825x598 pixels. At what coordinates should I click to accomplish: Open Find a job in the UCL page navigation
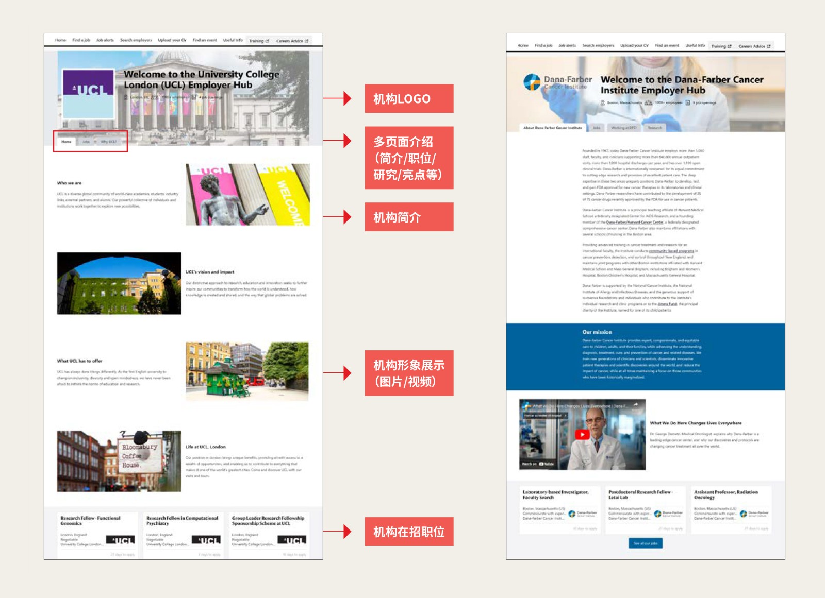(81, 40)
